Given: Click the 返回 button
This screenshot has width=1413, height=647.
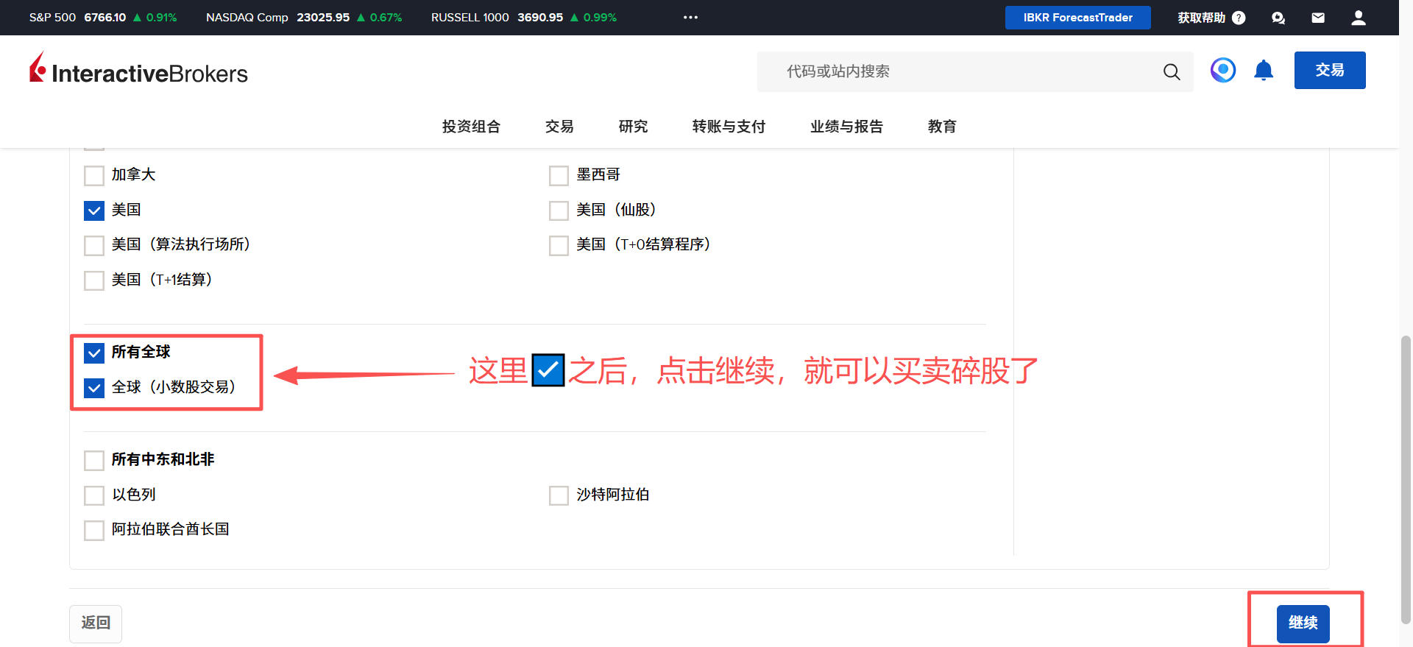Looking at the screenshot, I should tap(96, 623).
